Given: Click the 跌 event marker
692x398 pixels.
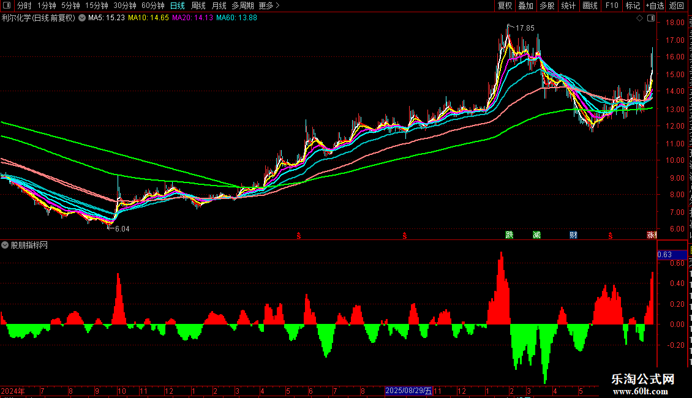Looking at the screenshot, I should point(510,235).
